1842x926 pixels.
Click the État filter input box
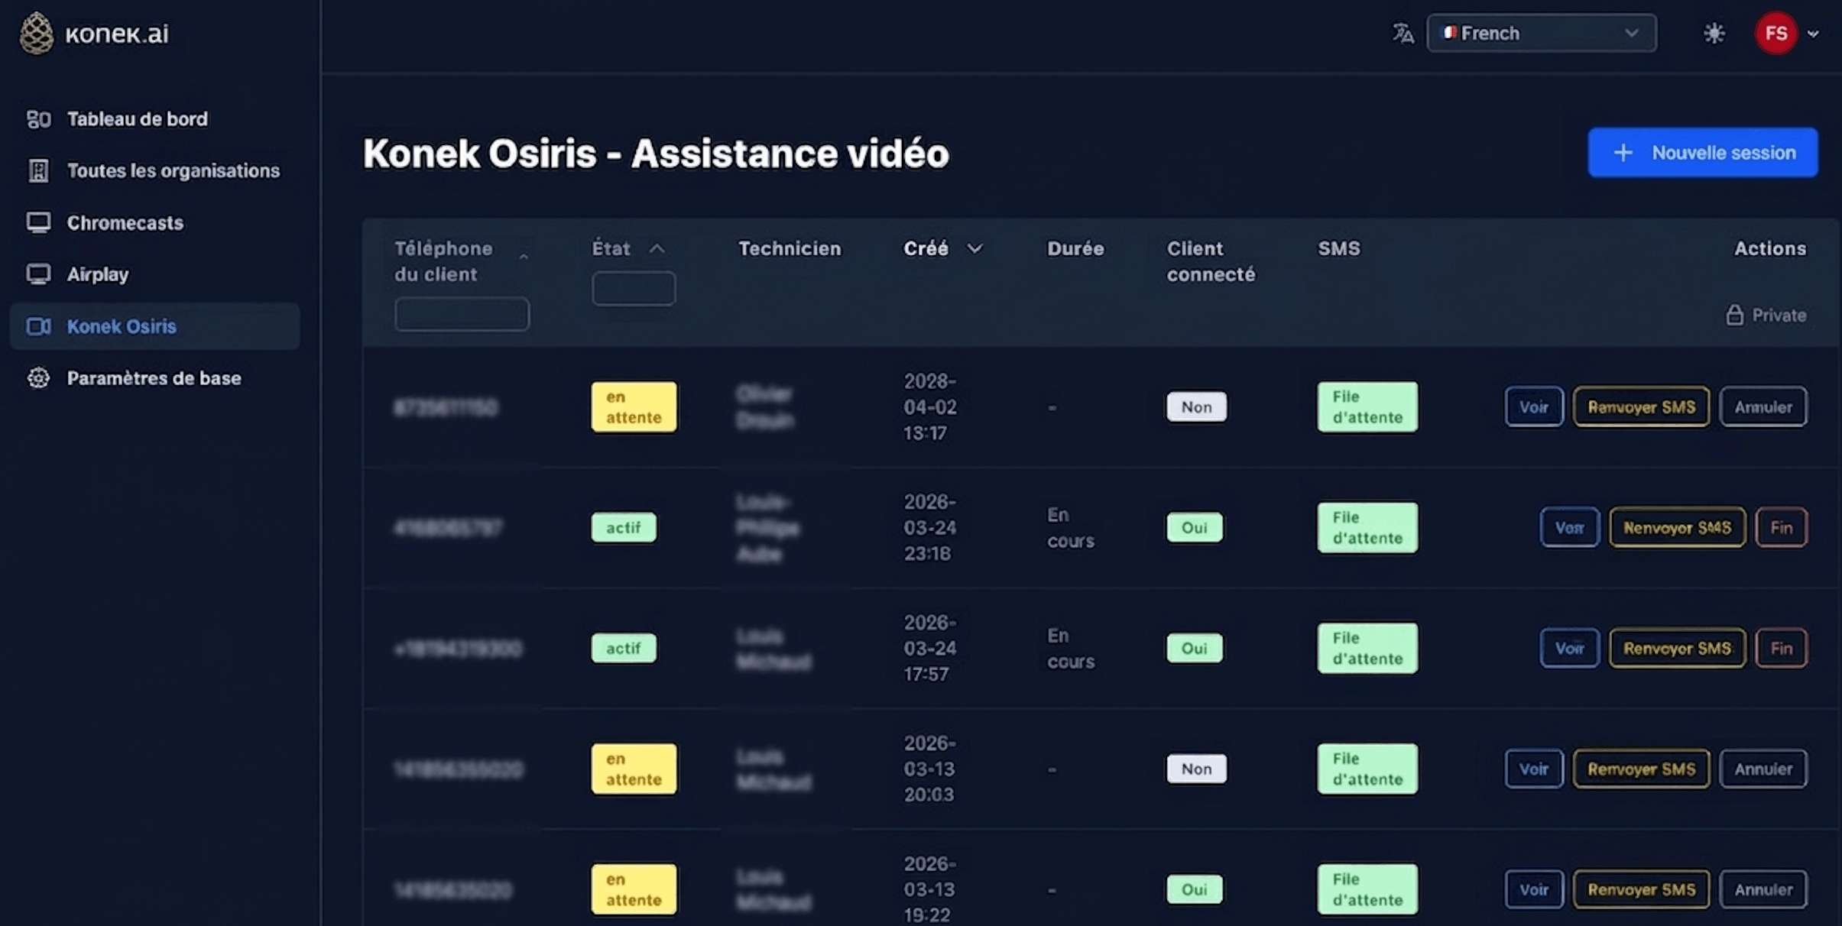(x=633, y=289)
